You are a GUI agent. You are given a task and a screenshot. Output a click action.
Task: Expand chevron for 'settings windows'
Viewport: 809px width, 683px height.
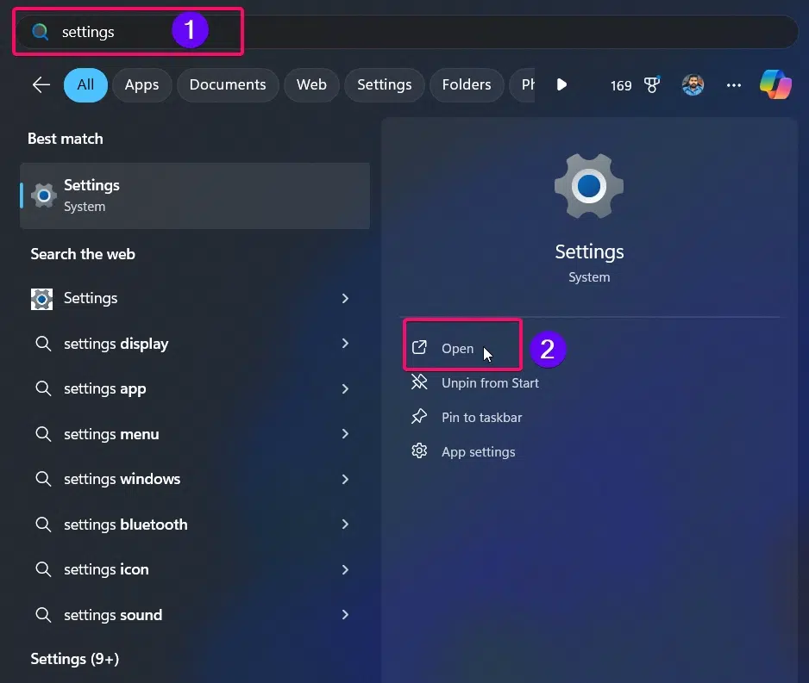(345, 479)
